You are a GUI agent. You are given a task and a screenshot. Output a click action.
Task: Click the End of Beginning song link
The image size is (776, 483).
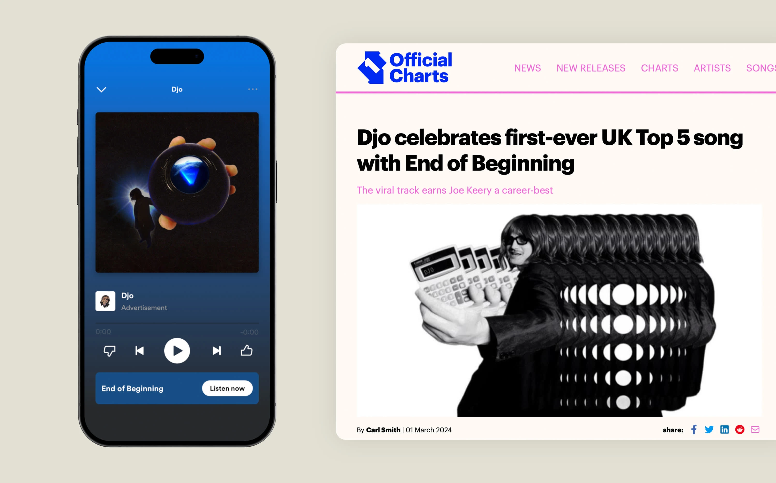[x=133, y=388]
